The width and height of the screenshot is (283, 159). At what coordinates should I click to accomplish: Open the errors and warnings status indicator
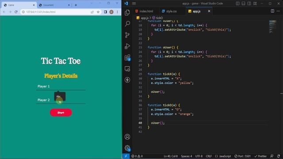click(137, 156)
